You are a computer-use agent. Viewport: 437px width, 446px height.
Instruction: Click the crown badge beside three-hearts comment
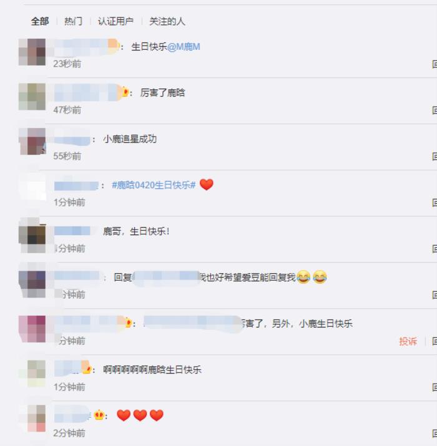click(99, 415)
